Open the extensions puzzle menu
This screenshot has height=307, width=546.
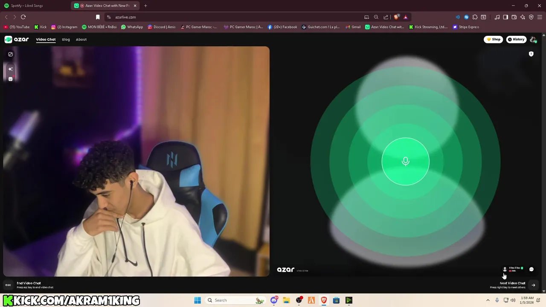(x=475, y=17)
